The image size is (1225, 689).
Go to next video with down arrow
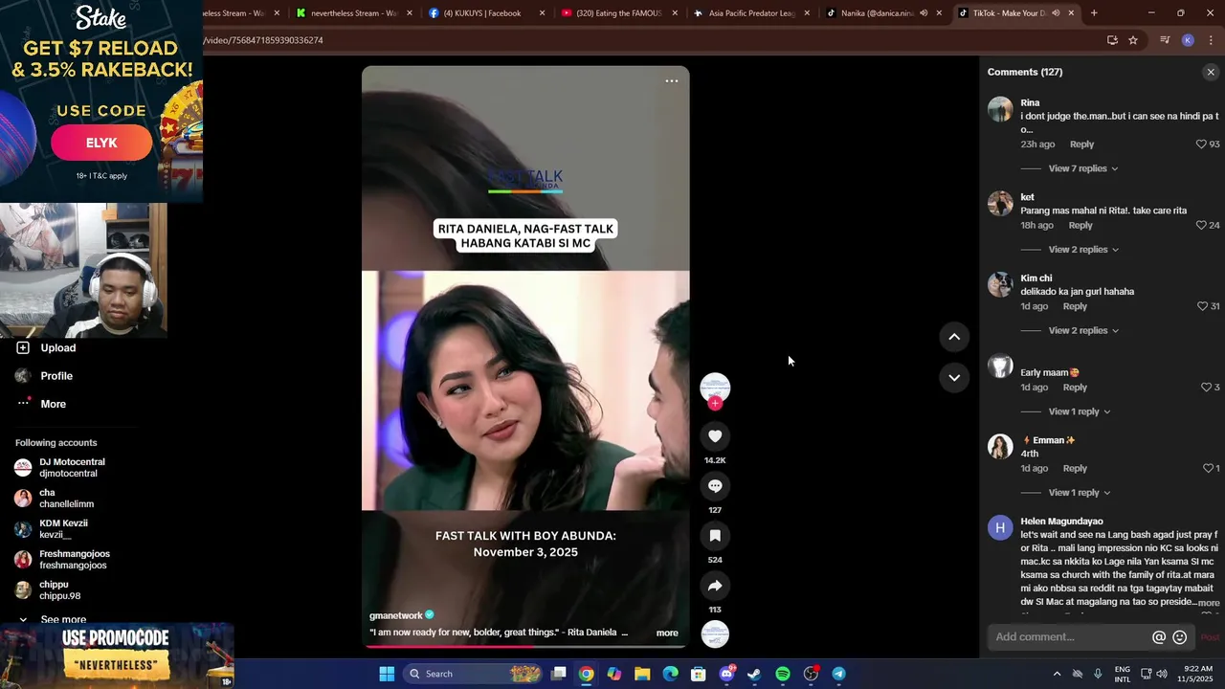[x=954, y=378]
